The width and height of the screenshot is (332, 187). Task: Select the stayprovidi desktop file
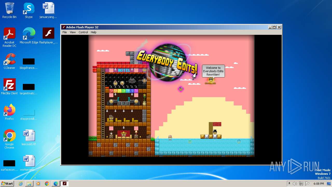coord(29,115)
